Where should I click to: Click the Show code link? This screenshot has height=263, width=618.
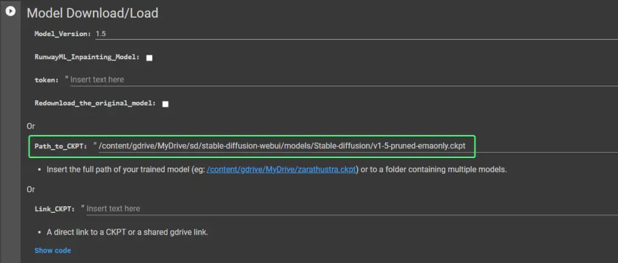[53, 250]
